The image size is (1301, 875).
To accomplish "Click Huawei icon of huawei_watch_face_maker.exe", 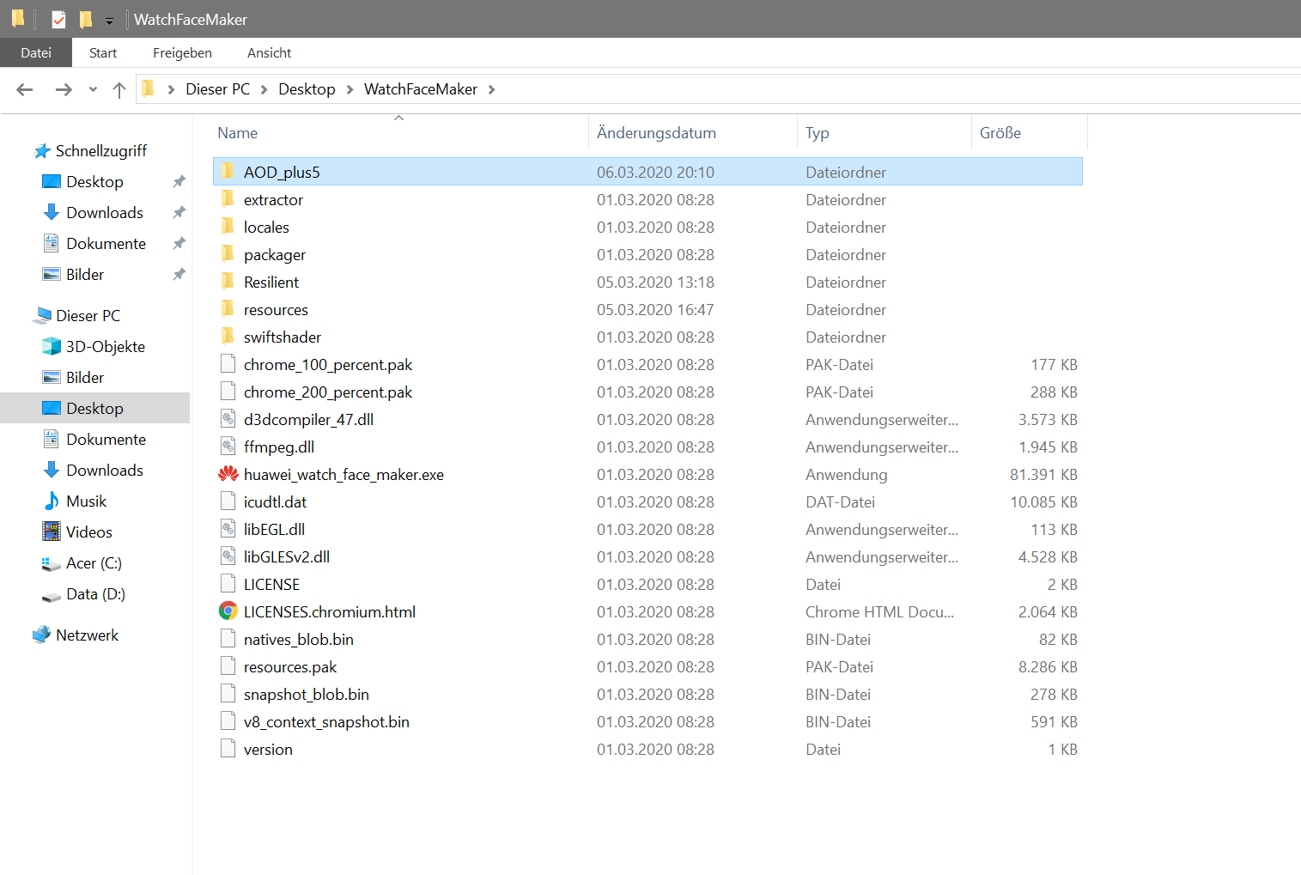I will click(228, 474).
